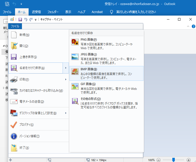Click the 100% zoom level text

click(151, 160)
